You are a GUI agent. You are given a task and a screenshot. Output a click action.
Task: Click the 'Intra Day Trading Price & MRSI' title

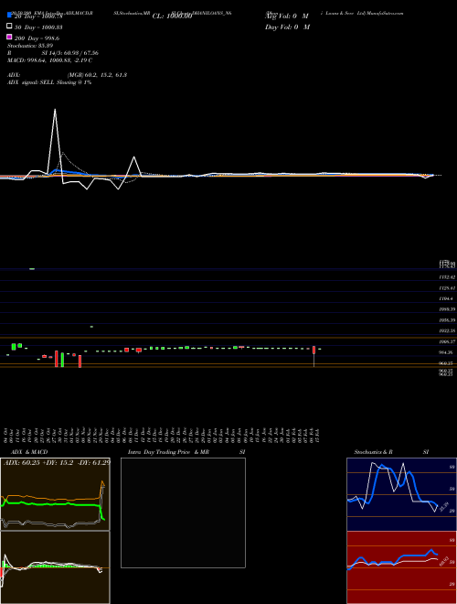point(186,452)
